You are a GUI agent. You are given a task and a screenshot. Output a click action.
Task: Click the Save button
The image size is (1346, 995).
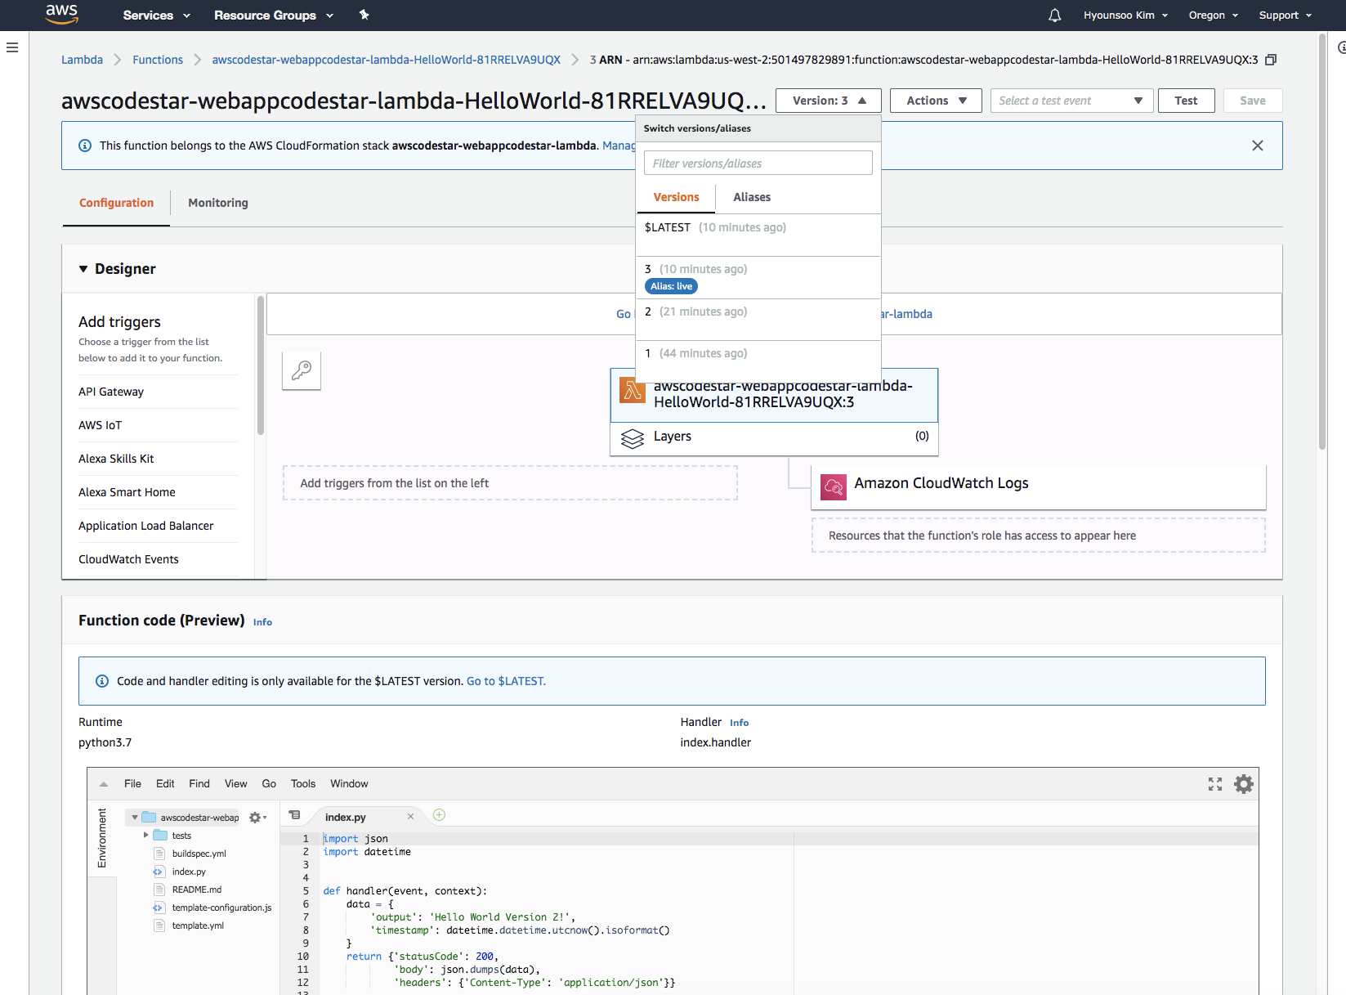tap(1252, 101)
